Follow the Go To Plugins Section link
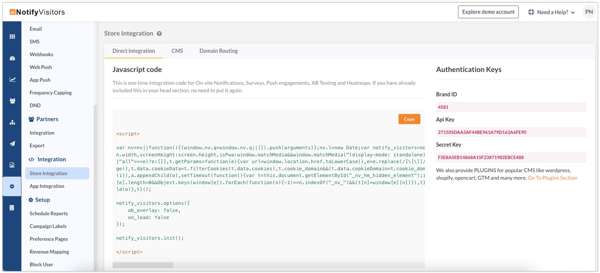 pos(552,178)
